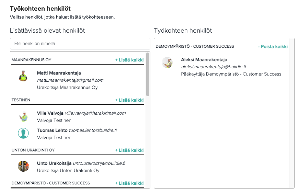299x194 pixels.
Task: Click Aleksi Maanrakentaja's avatar in project list
Action: (167, 62)
